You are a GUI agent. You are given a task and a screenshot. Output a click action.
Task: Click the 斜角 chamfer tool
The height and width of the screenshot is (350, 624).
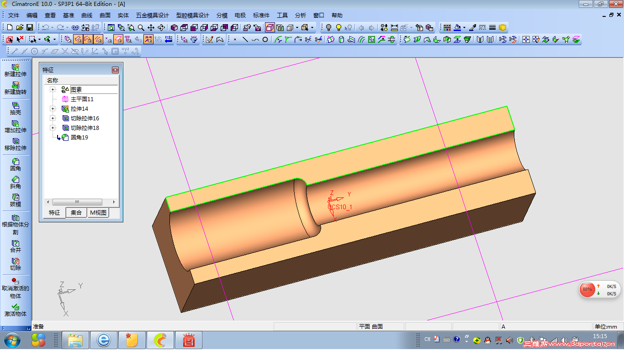[x=16, y=182]
